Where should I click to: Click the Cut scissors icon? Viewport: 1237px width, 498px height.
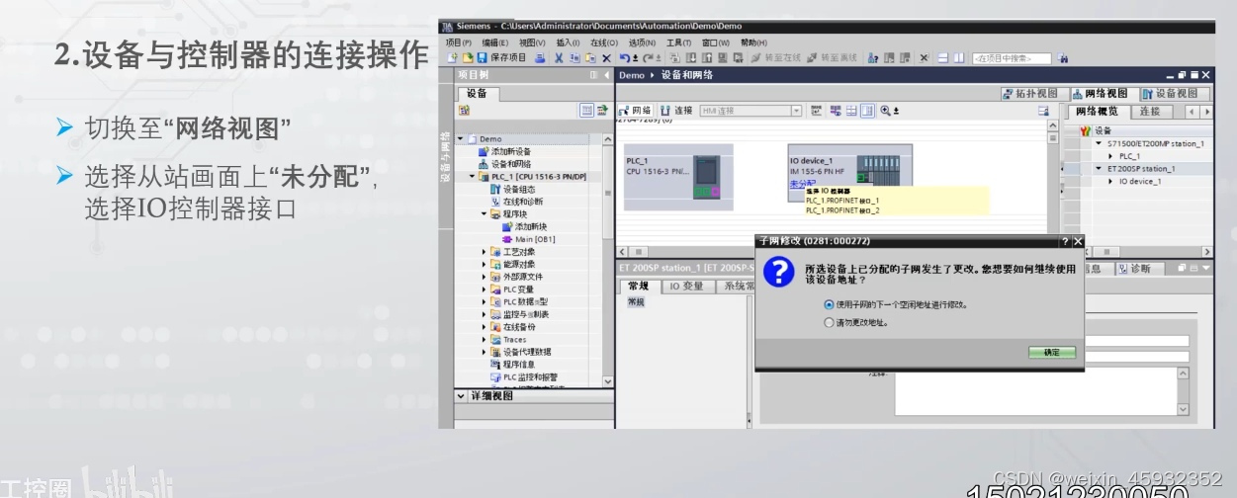pos(559,57)
